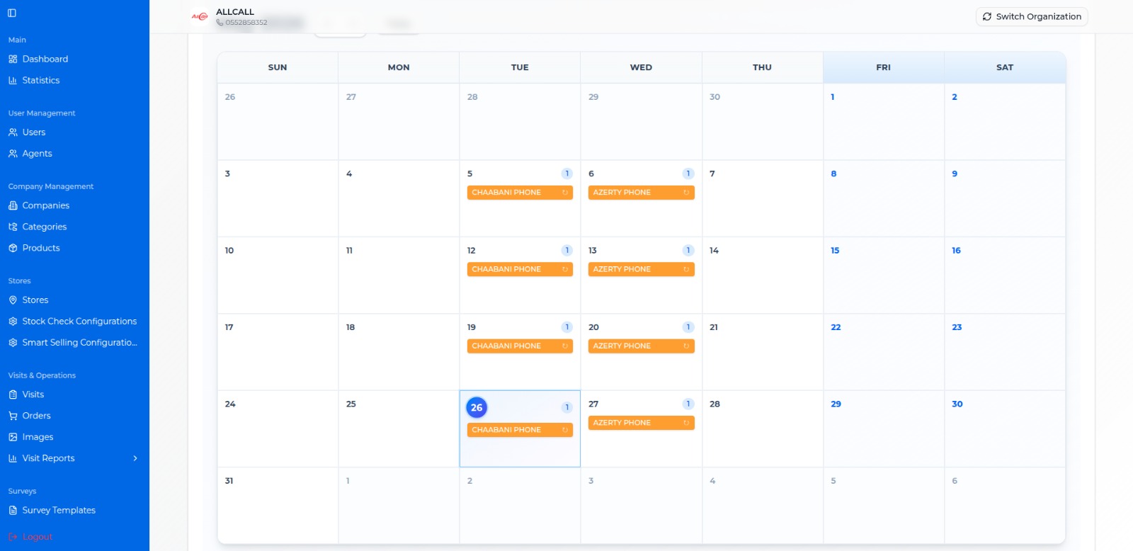Select Friday 1 in the calendar
Screen dimensions: 1133x551
pyautogui.click(x=884, y=121)
